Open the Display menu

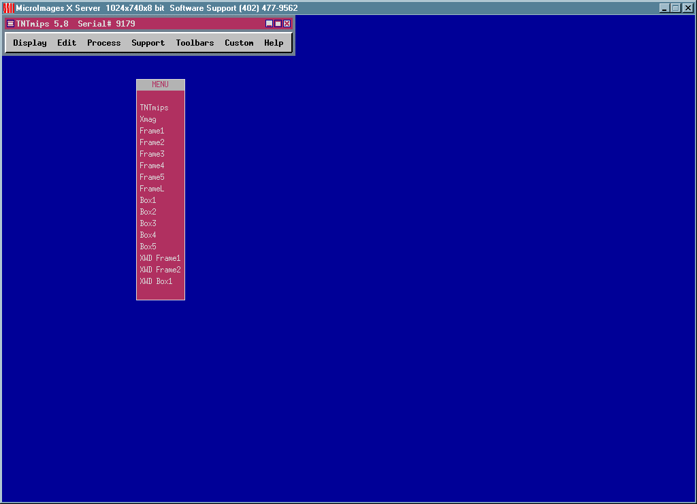tap(30, 43)
